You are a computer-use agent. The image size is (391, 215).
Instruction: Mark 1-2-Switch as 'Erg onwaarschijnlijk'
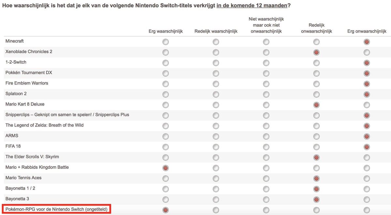click(x=367, y=63)
